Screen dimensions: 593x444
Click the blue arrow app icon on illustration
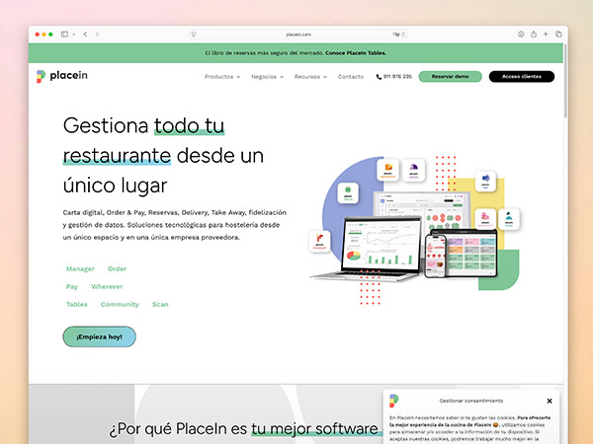(485, 181)
